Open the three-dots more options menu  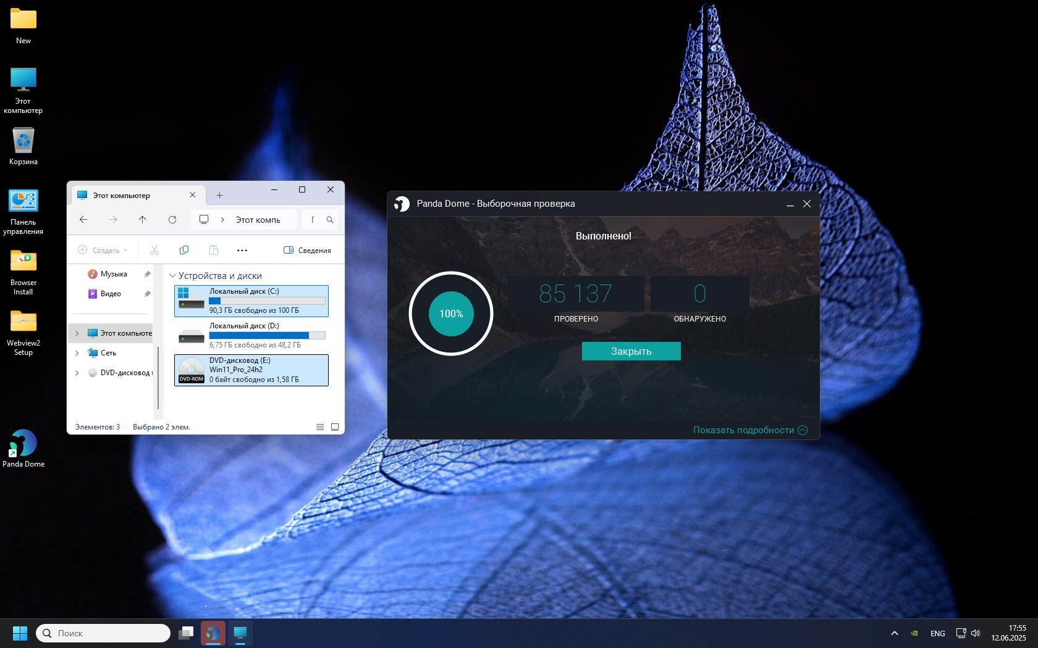[242, 250]
